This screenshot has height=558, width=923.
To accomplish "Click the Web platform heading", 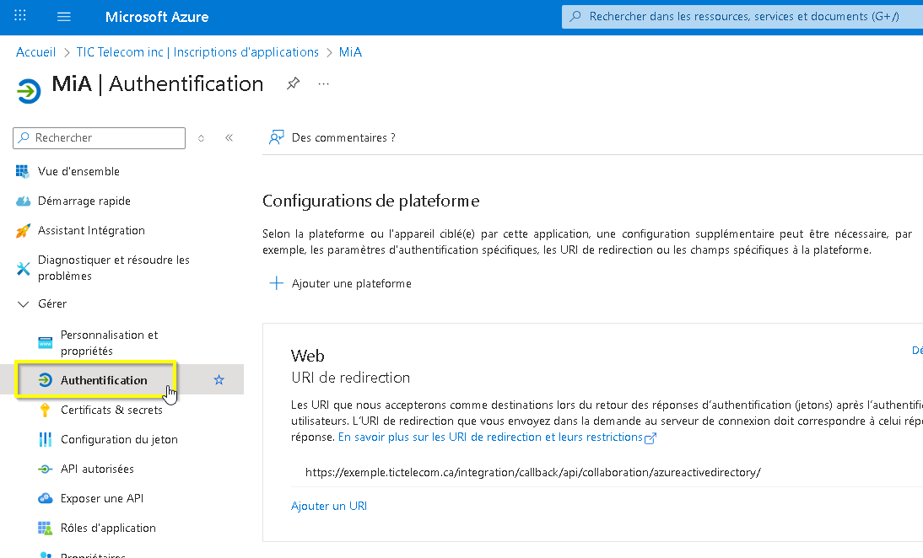I will pos(307,356).
